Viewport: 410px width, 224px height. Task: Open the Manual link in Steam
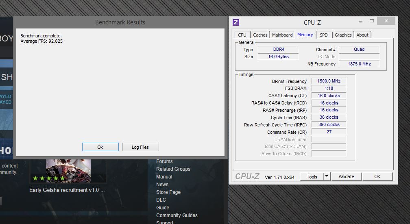tap(164, 177)
